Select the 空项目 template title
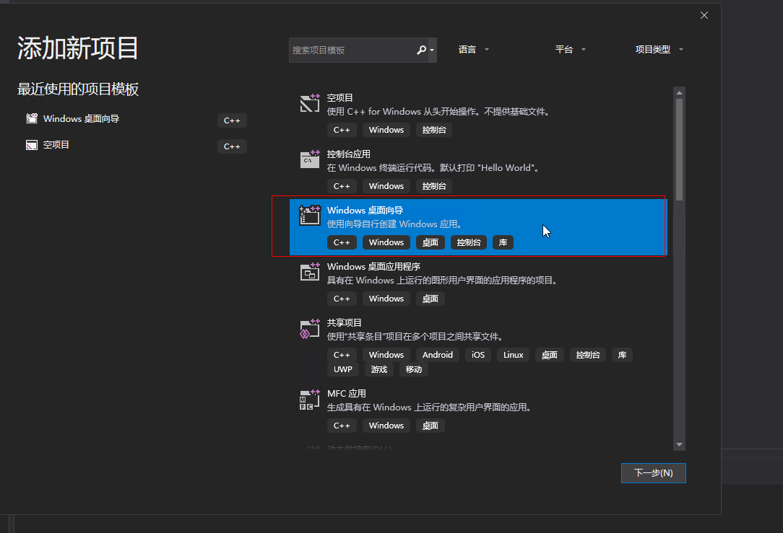Image resolution: width=783 pixels, height=533 pixels. click(340, 97)
